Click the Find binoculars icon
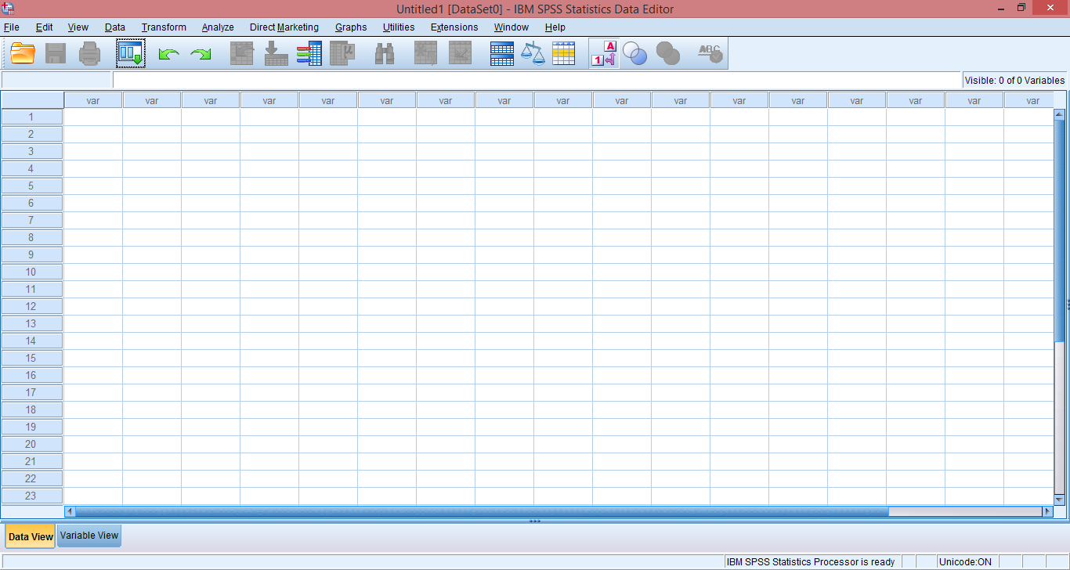Screen dimensions: 1070x570 (x=385, y=53)
